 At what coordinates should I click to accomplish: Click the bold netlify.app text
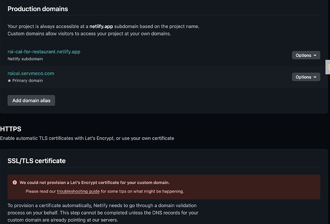(101, 26)
